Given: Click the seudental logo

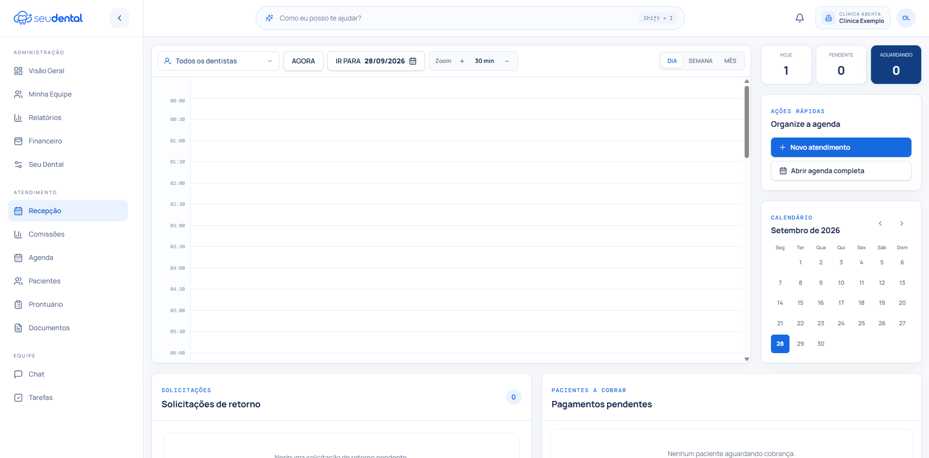Looking at the screenshot, I should [48, 18].
